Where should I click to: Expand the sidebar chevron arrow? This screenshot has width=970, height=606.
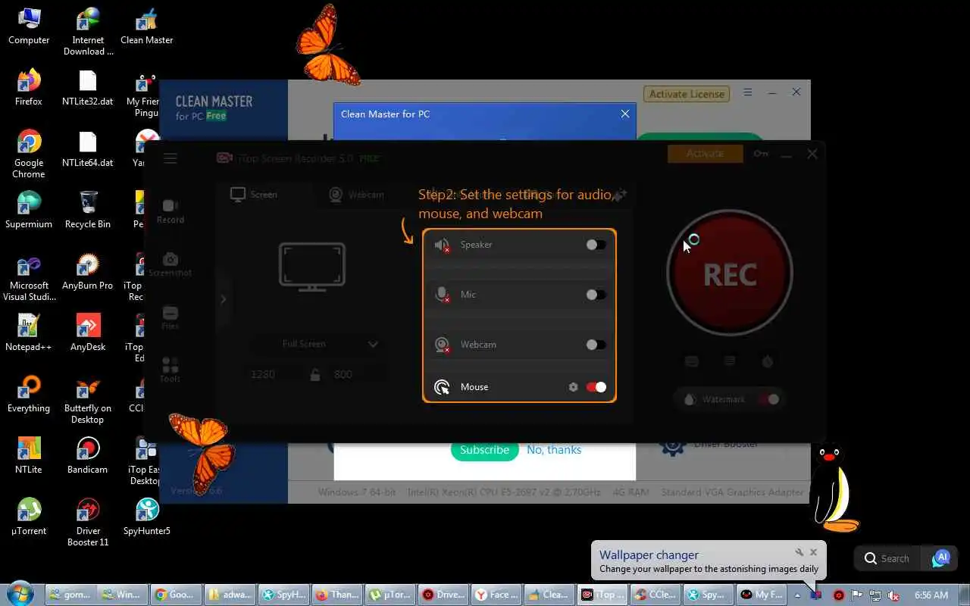coord(223,299)
